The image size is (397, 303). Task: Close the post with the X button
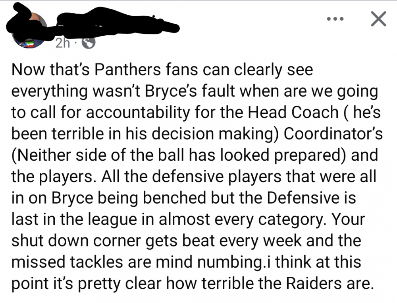pos(378,19)
